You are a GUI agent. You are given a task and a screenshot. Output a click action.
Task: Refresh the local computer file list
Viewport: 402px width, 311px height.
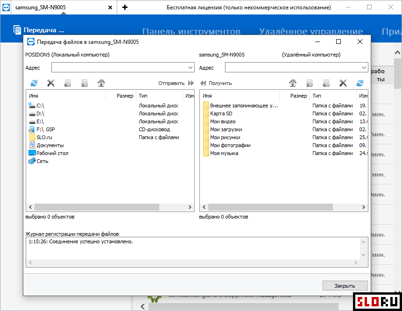pos(34,83)
